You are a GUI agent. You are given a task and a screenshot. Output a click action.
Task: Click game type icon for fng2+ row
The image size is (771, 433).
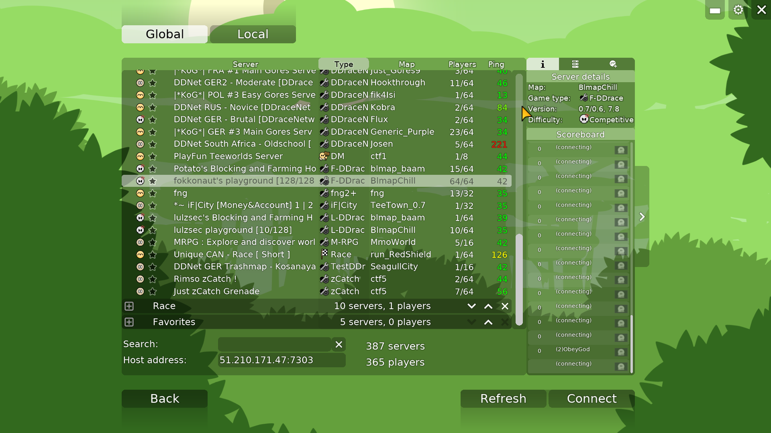tap(324, 193)
